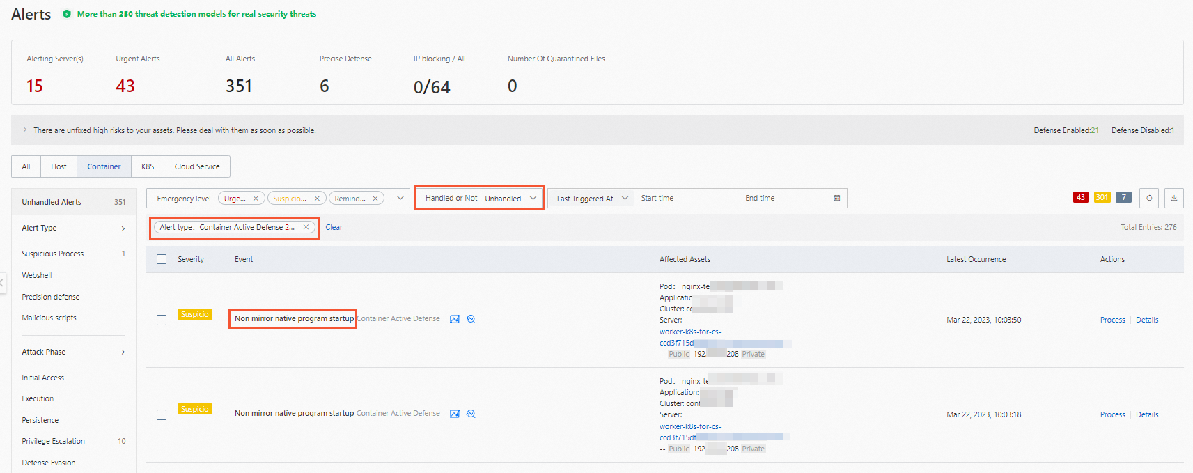Click green shield icon beside Alerts title

click(x=67, y=14)
